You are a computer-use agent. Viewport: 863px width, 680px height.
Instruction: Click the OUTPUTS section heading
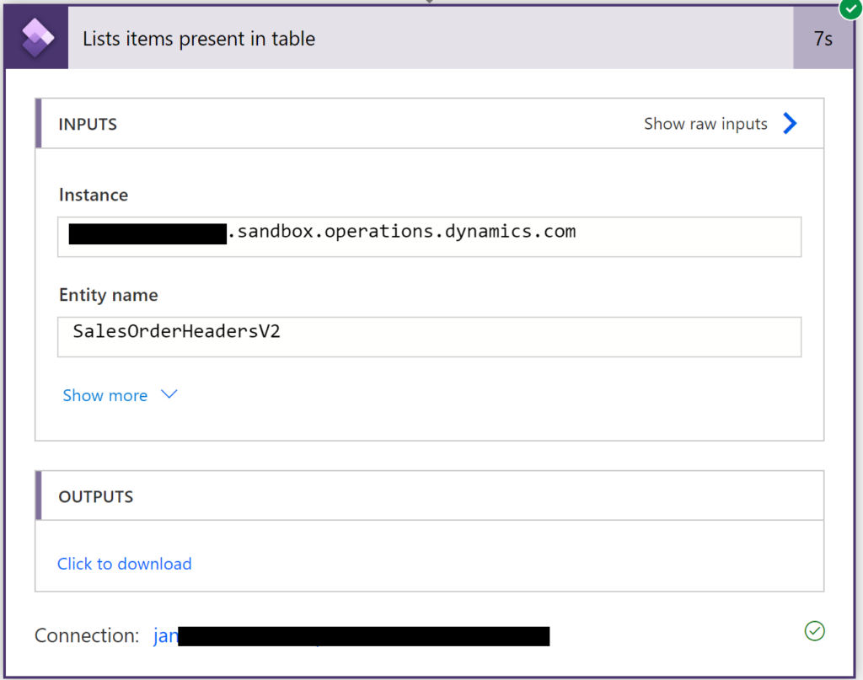[x=96, y=497]
